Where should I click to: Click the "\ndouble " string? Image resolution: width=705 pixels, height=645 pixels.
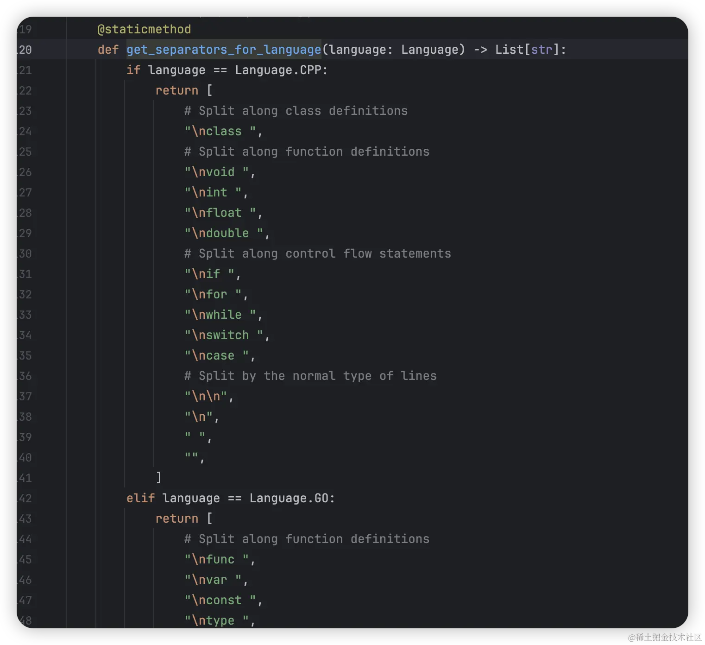tap(224, 233)
